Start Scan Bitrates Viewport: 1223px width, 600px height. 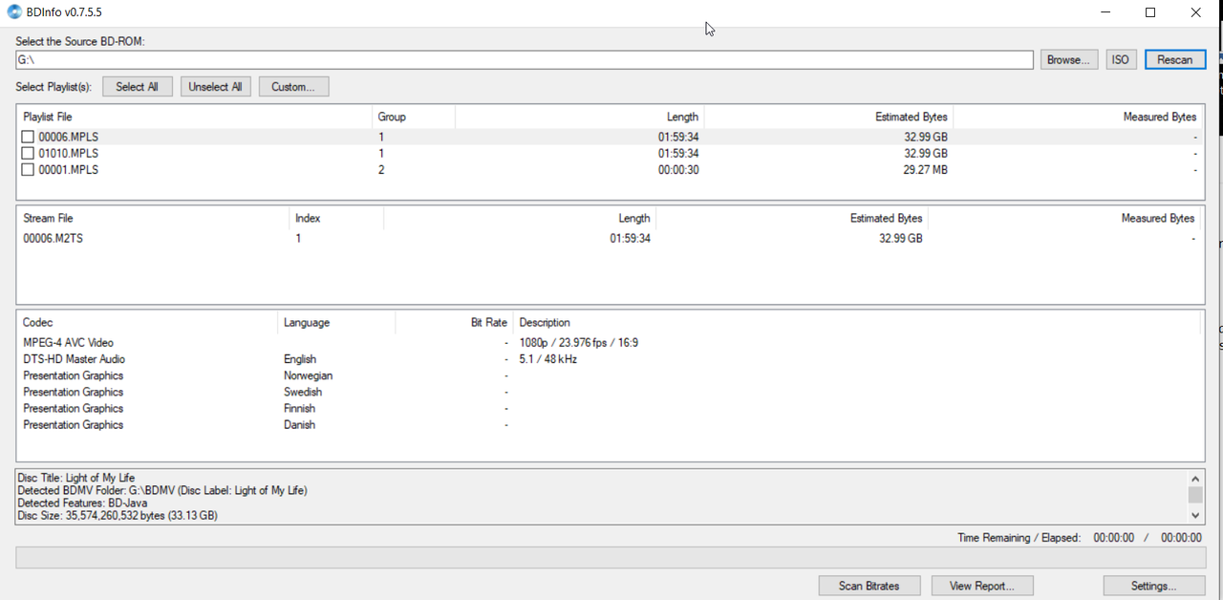pyautogui.click(x=871, y=586)
